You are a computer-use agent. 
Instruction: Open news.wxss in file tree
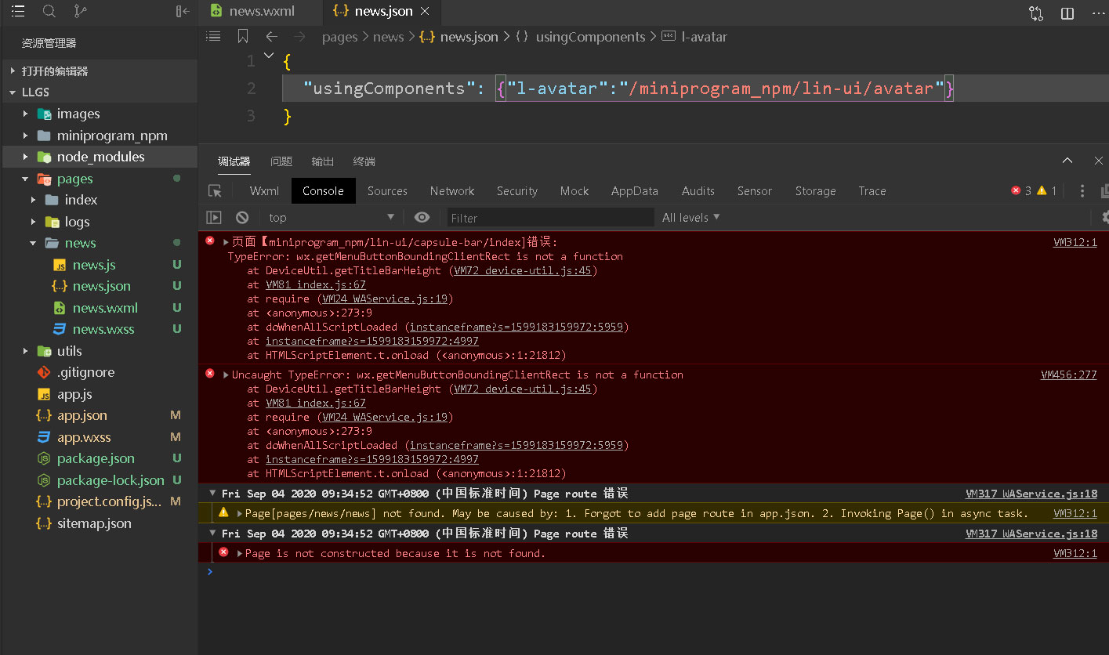pyautogui.click(x=103, y=329)
